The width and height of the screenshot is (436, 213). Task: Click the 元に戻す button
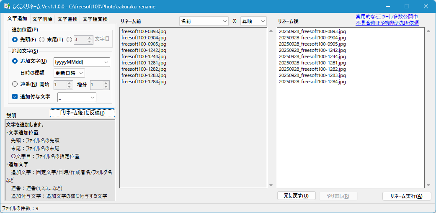tap(296, 196)
